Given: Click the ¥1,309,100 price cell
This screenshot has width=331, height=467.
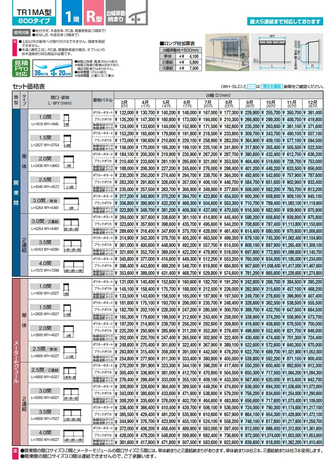Looking at the screenshot, I should [x=313, y=245].
